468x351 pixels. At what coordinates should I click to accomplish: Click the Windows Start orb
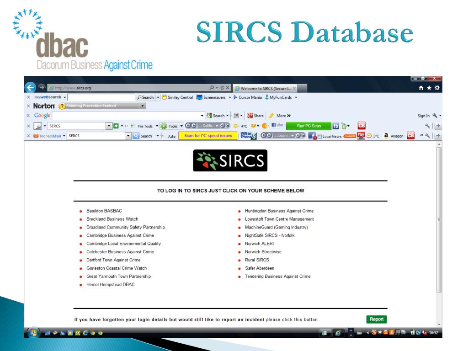click(x=33, y=333)
